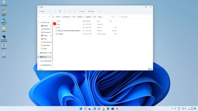Sort by Size column header

pos(111,21)
